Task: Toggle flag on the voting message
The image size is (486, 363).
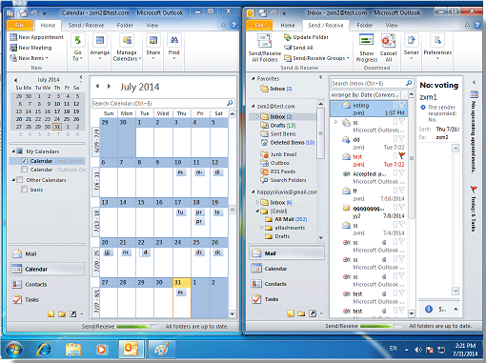Action: [402, 105]
